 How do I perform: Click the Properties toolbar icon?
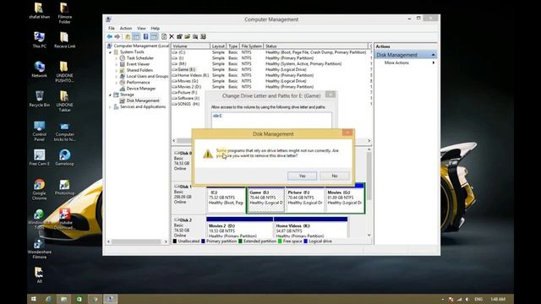click(179, 36)
